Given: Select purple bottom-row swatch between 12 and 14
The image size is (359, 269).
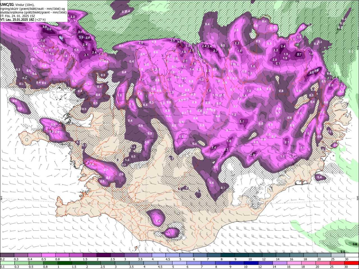Looking at the screenshot, I should [265, 263].
